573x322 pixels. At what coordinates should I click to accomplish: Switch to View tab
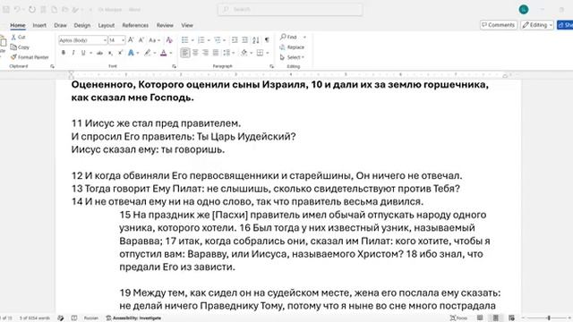[187, 25]
